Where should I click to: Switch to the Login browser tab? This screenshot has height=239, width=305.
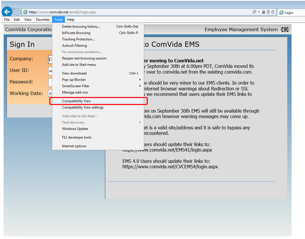pyautogui.click(x=291, y=12)
